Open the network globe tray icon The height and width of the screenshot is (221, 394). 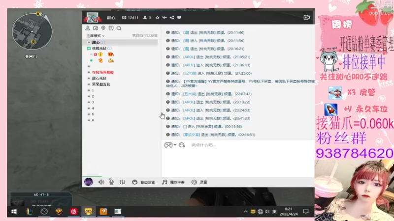click(x=261, y=212)
